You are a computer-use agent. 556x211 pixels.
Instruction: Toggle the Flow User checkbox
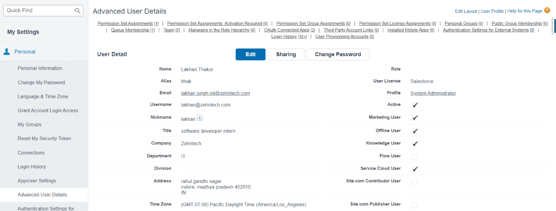point(414,157)
